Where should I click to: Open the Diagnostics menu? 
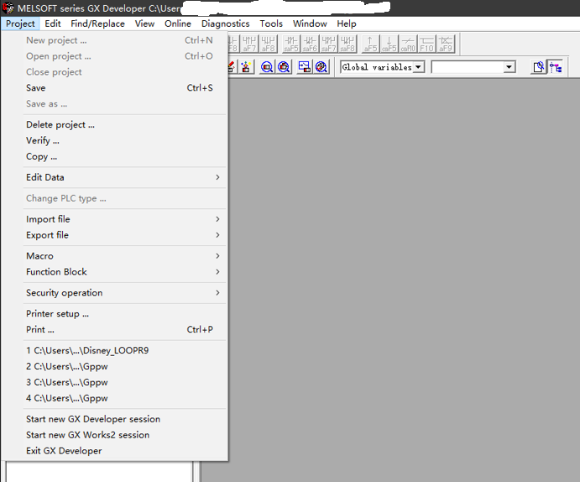pyautogui.click(x=225, y=24)
